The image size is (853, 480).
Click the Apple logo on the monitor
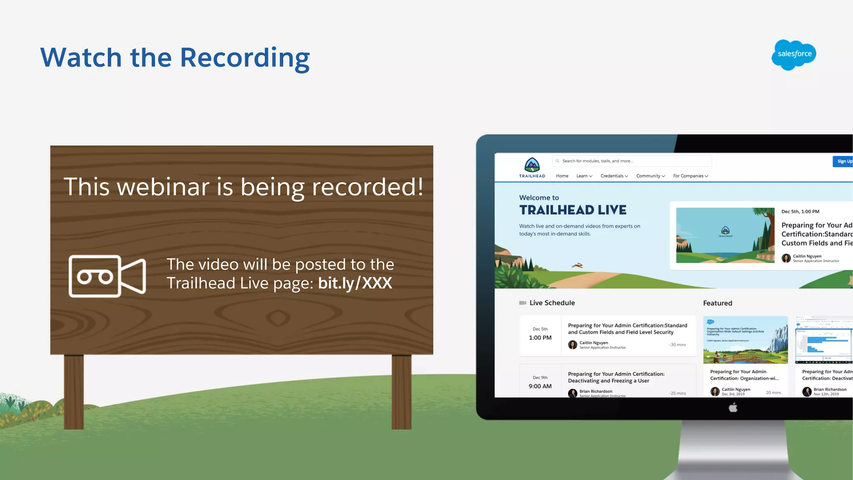click(733, 407)
